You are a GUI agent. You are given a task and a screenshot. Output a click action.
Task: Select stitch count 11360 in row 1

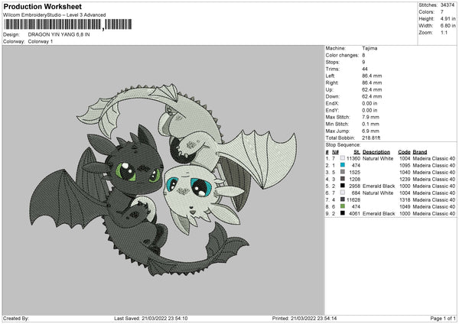tap(353, 158)
